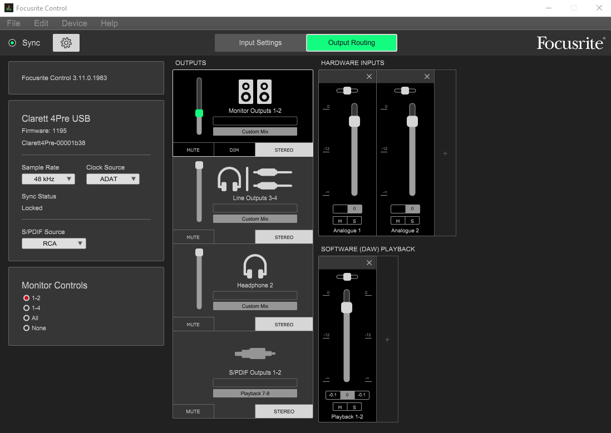Solo the Playback 1-2 channel (S)

click(x=354, y=407)
